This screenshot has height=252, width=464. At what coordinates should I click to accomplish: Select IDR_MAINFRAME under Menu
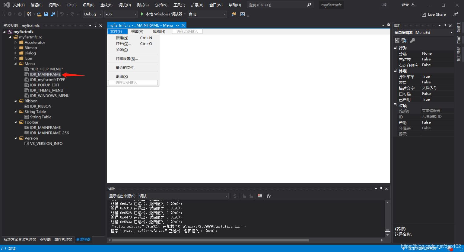pyautogui.click(x=45, y=74)
